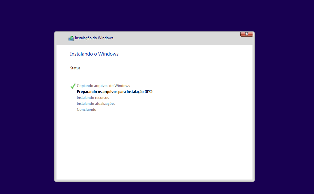Select "Preparando os arquivos para instalação (0%)" step
This screenshot has height=194, width=314.
(x=114, y=92)
